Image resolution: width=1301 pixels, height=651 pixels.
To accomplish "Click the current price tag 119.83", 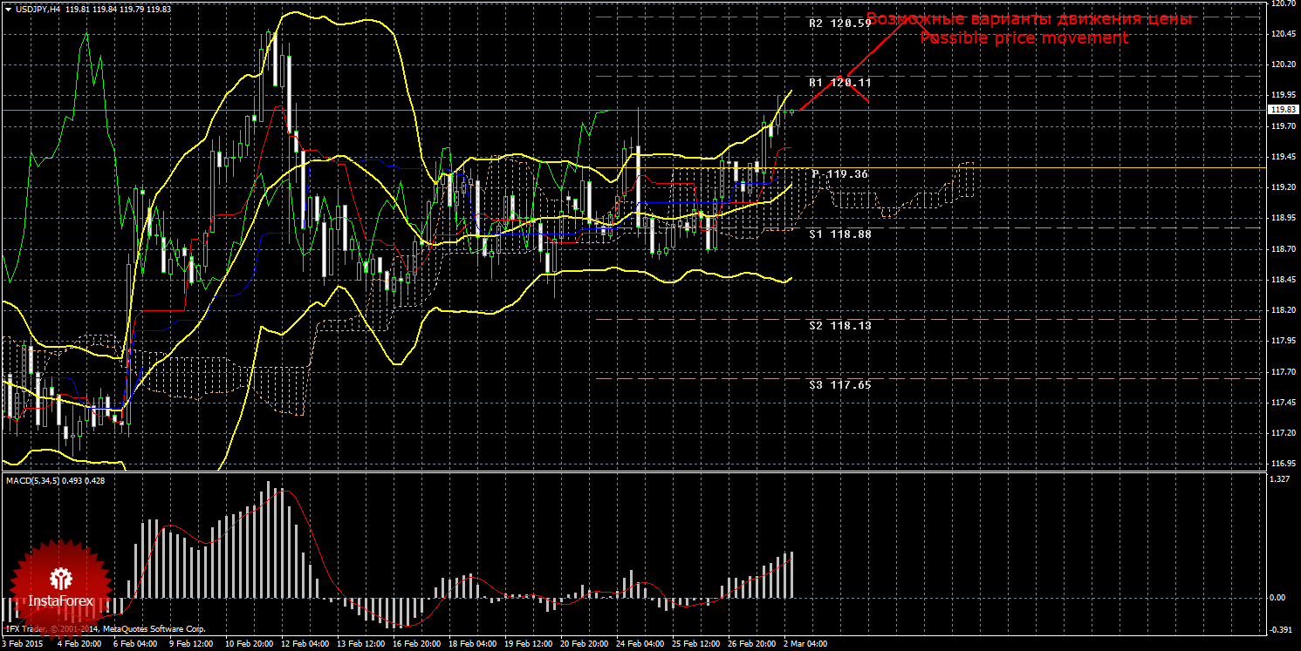I will (x=1282, y=110).
